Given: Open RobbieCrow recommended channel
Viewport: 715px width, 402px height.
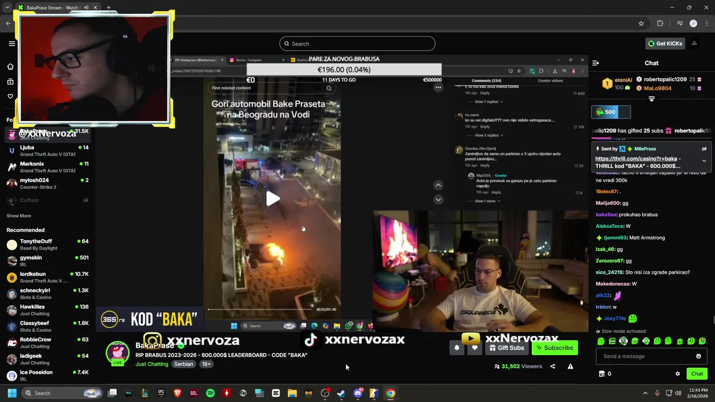Looking at the screenshot, I should 47,342.
